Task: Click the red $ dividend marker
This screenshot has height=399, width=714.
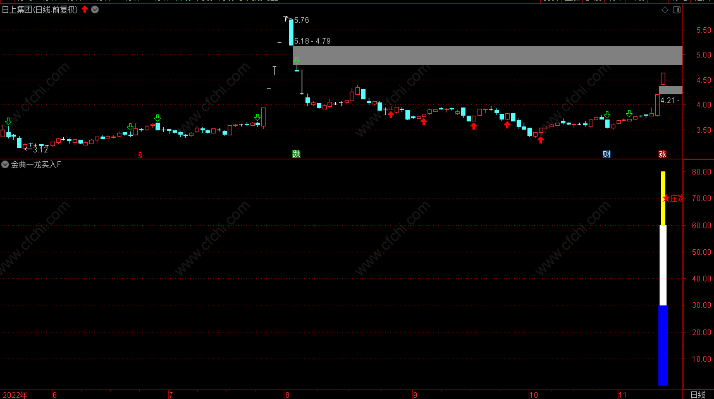Action: coord(140,155)
